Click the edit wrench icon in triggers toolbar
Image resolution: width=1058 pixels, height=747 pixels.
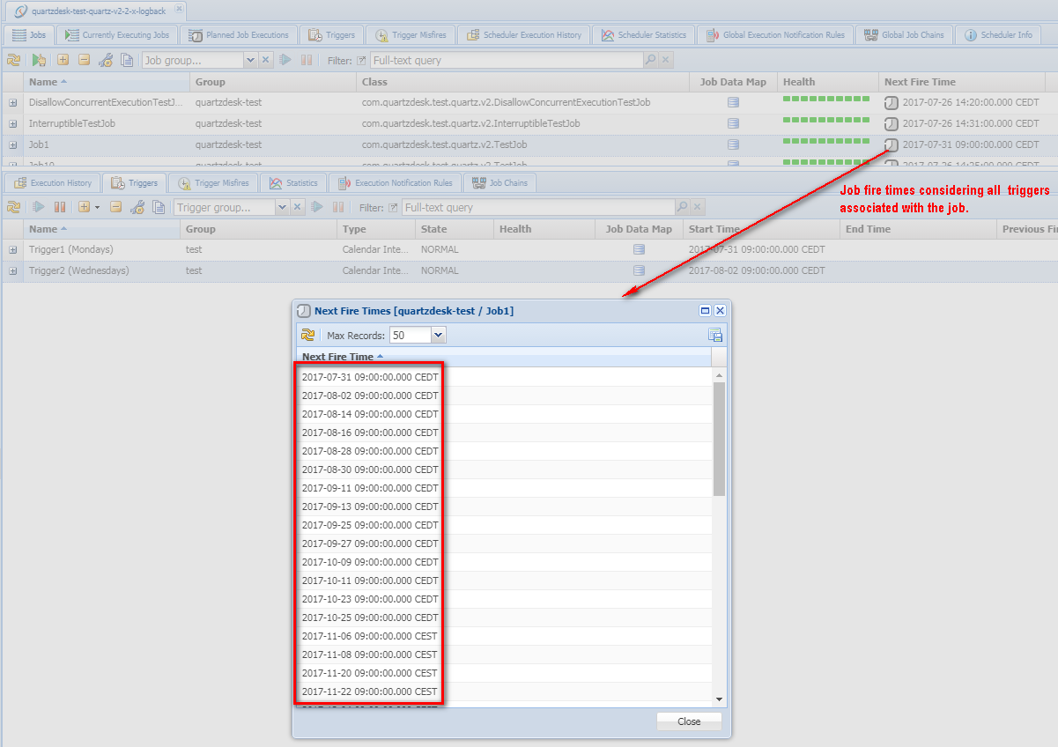click(x=137, y=207)
